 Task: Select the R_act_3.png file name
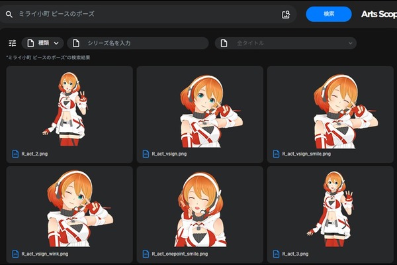295,254
